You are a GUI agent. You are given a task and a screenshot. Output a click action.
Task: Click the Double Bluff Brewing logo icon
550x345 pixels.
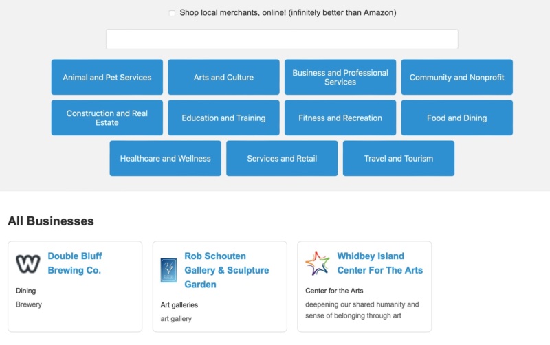[28, 263]
